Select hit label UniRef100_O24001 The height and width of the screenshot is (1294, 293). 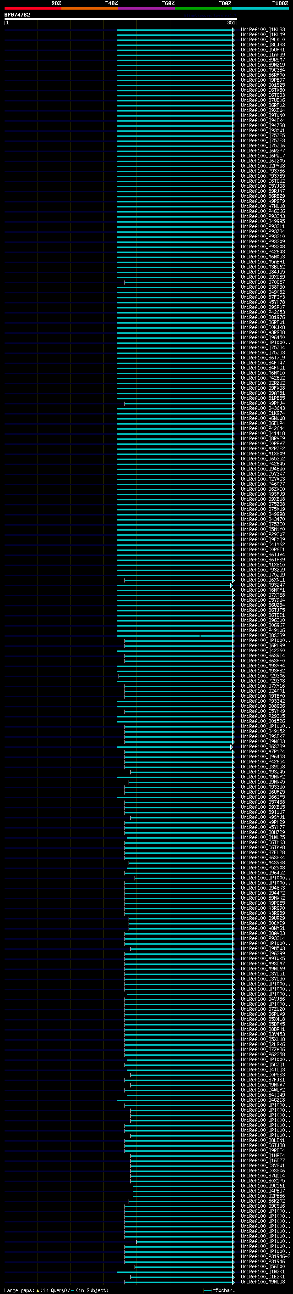click(263, 691)
